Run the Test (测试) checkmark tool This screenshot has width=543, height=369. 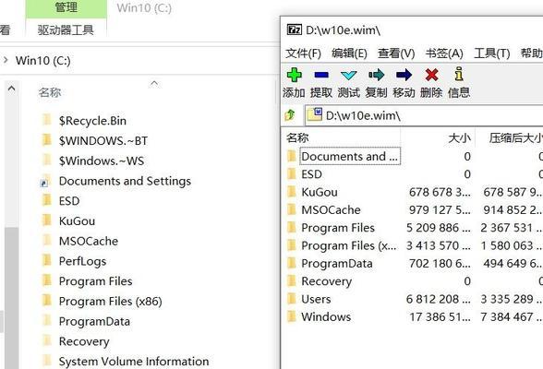tap(348, 75)
